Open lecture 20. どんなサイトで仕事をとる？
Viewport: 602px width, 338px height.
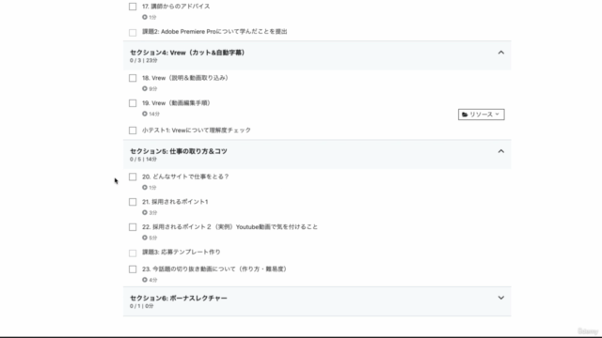(x=185, y=177)
